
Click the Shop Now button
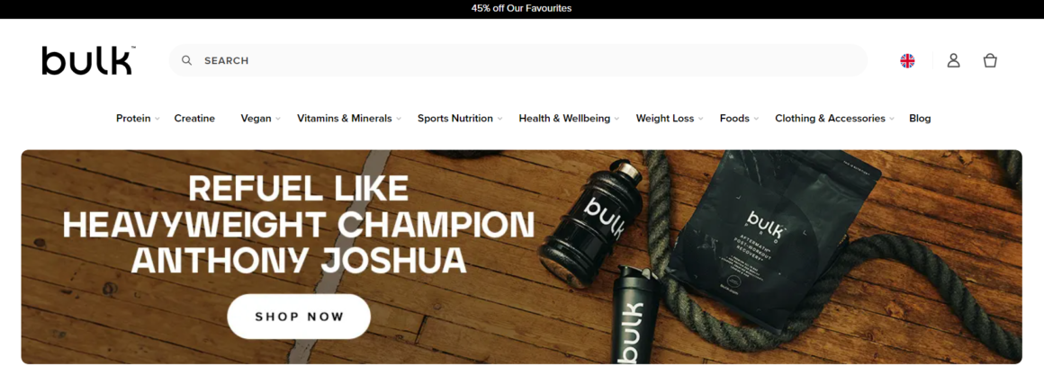tap(299, 317)
